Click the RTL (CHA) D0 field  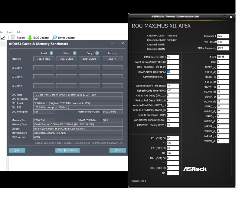click(173, 138)
